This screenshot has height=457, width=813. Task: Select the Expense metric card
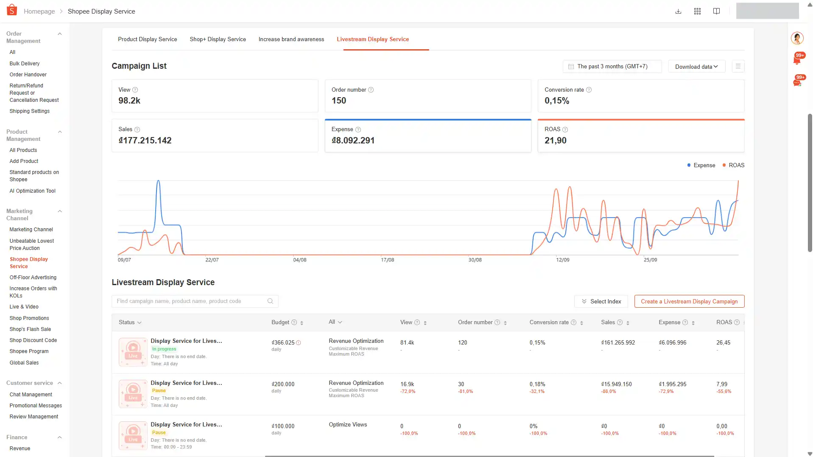click(428, 136)
